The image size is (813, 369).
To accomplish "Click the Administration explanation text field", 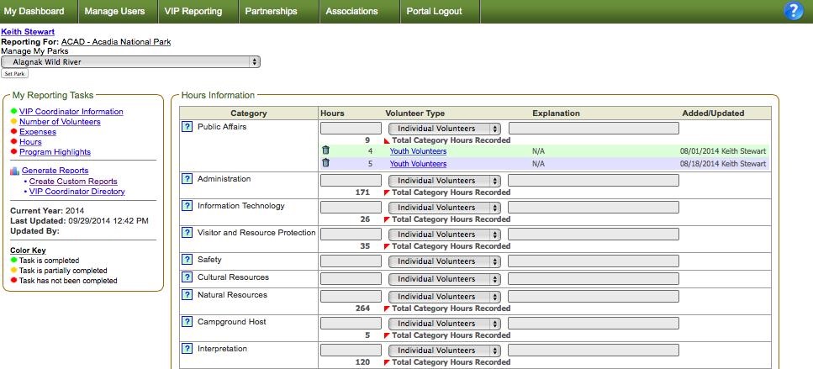I will coord(593,181).
